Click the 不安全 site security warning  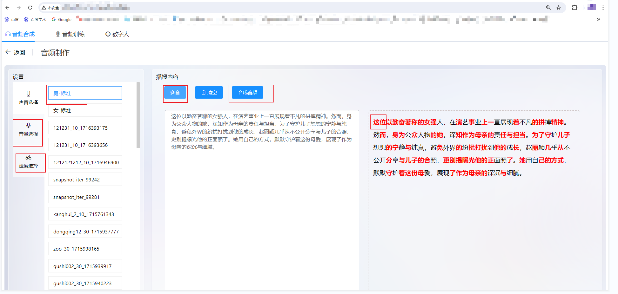pyautogui.click(x=50, y=8)
